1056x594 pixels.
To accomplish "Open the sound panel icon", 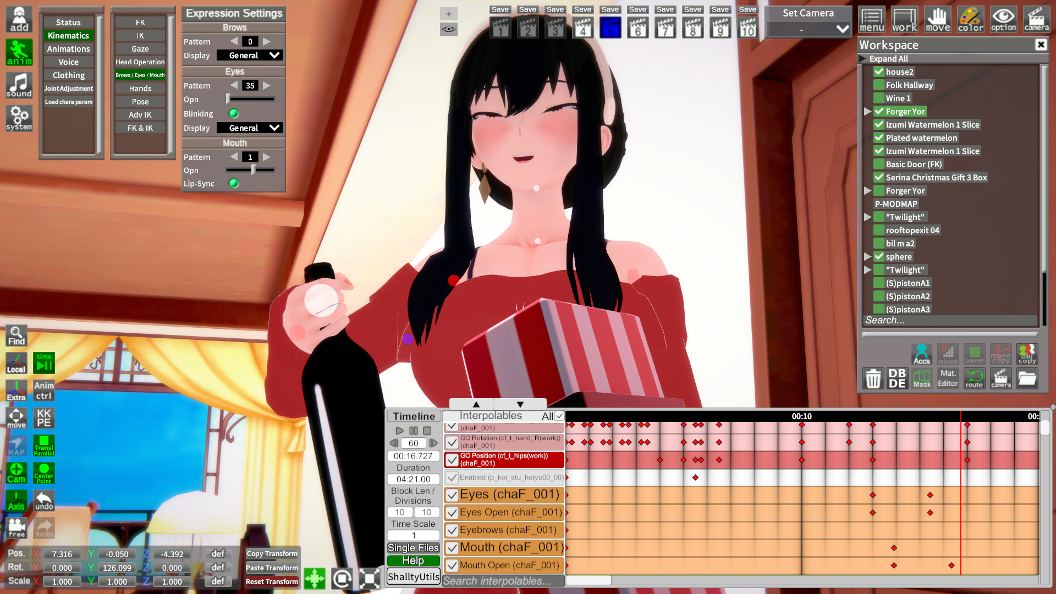I will coord(19,86).
